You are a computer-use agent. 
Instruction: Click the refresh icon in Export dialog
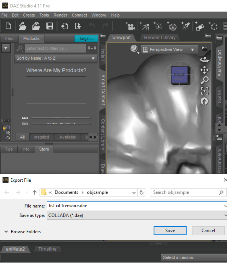pyautogui.click(x=142, y=192)
